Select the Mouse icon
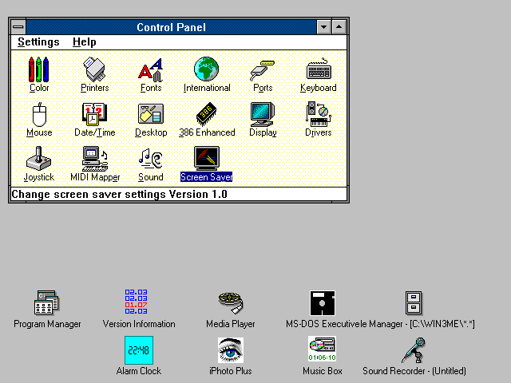Viewport: 511px width, 383px height. 39,114
